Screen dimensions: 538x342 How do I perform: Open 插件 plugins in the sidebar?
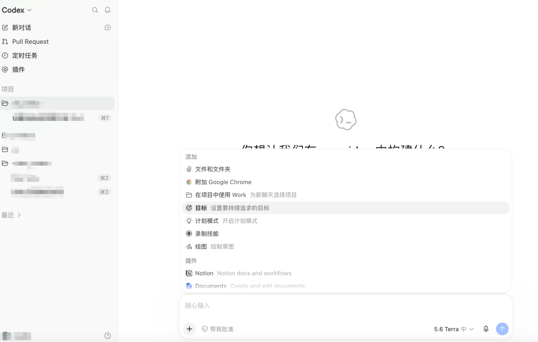click(x=18, y=70)
